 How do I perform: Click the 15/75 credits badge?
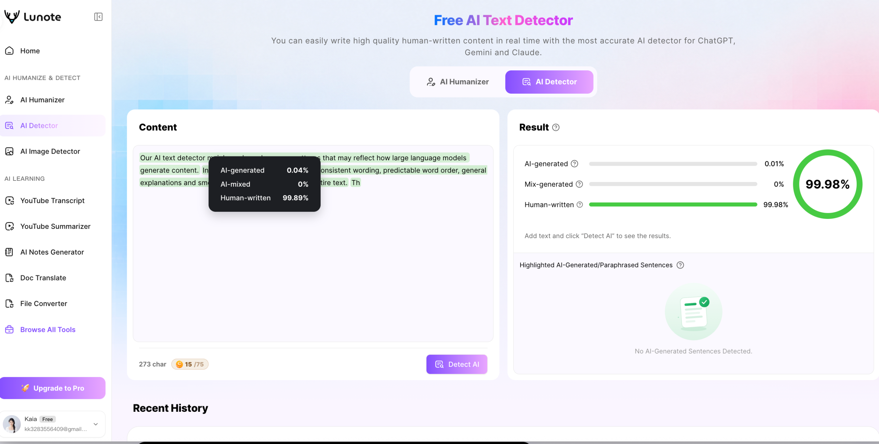(190, 364)
